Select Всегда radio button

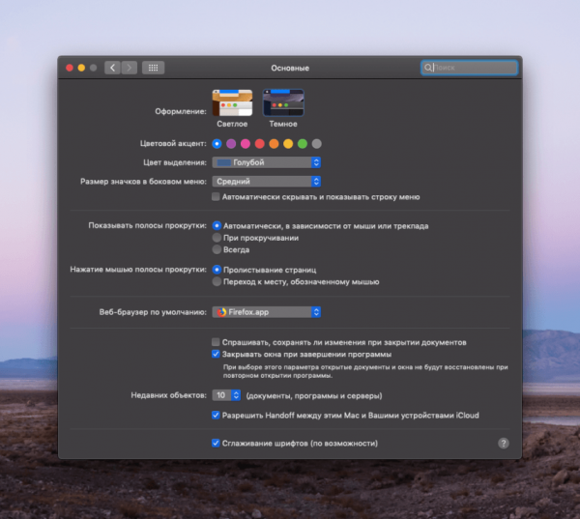pos(217,249)
